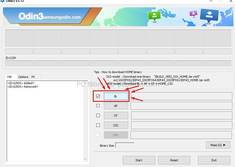Click the log scrollbar down arrow
The width and height of the screenshot is (235, 167).
point(85,159)
